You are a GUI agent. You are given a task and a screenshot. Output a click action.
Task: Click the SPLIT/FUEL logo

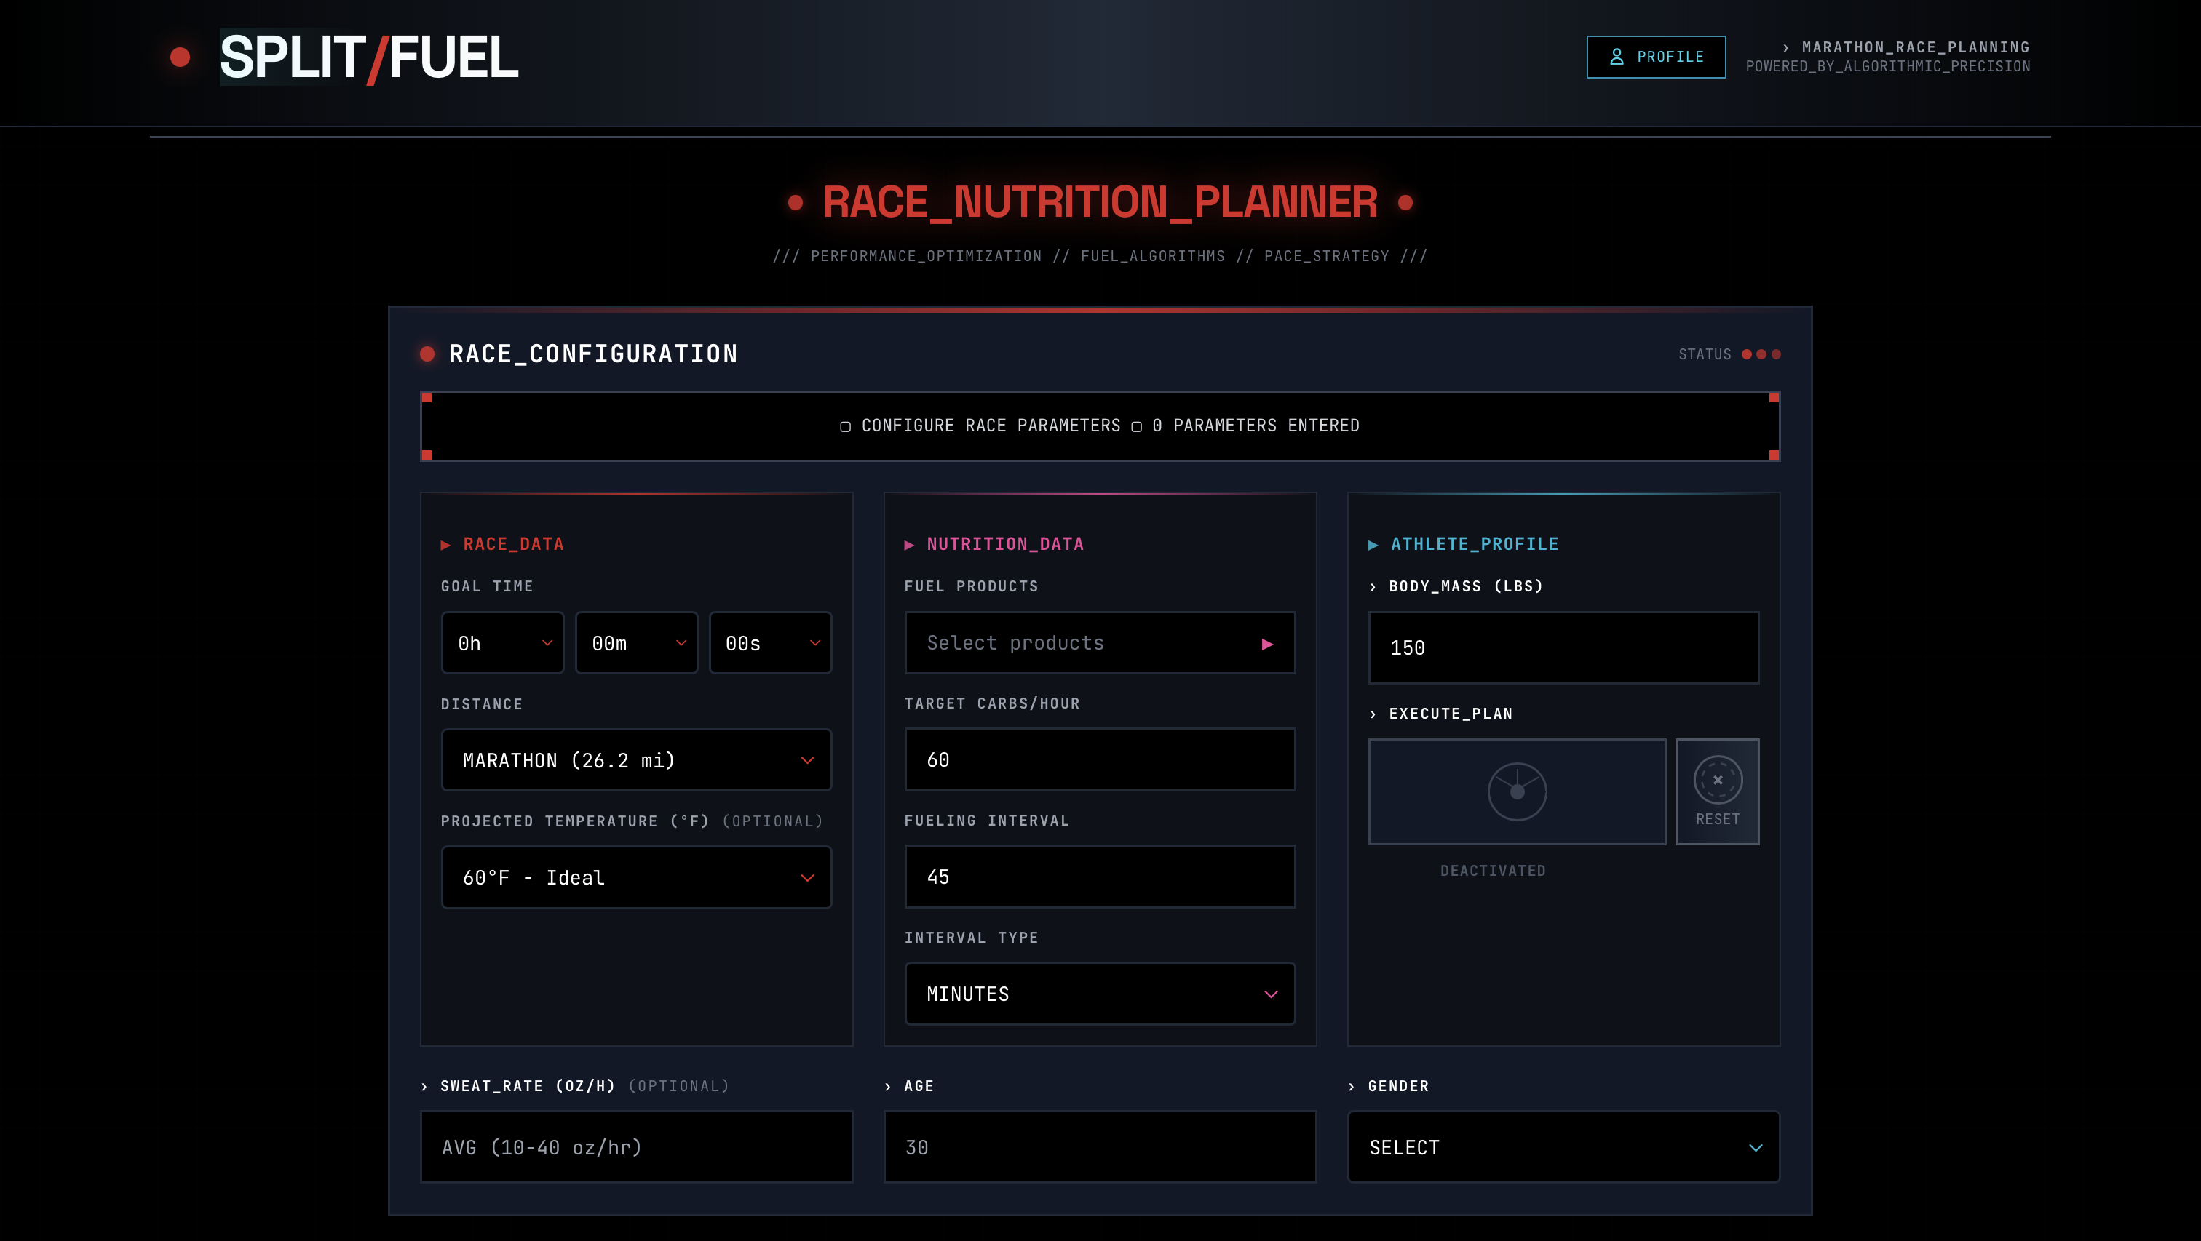pyautogui.click(x=368, y=57)
